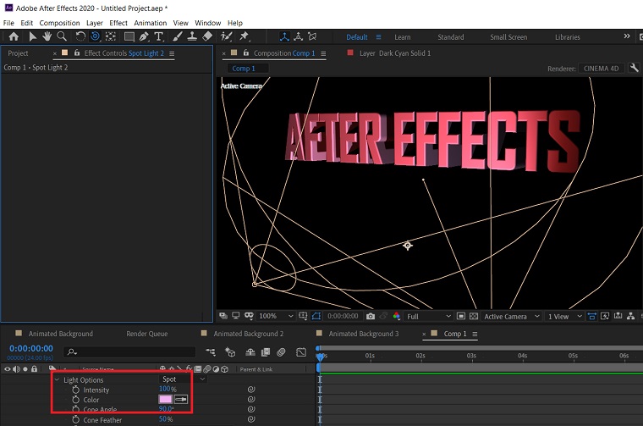Select the Clone Stamp tool

[191, 36]
